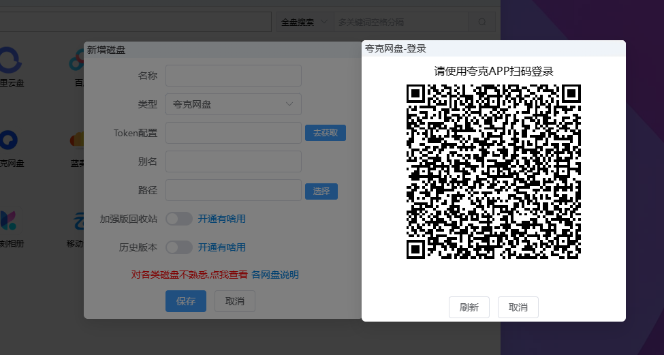This screenshot has width=664, height=355.
Task: Click the 请使用夸克APP扫码登录 instruction text
Action: [x=493, y=71]
